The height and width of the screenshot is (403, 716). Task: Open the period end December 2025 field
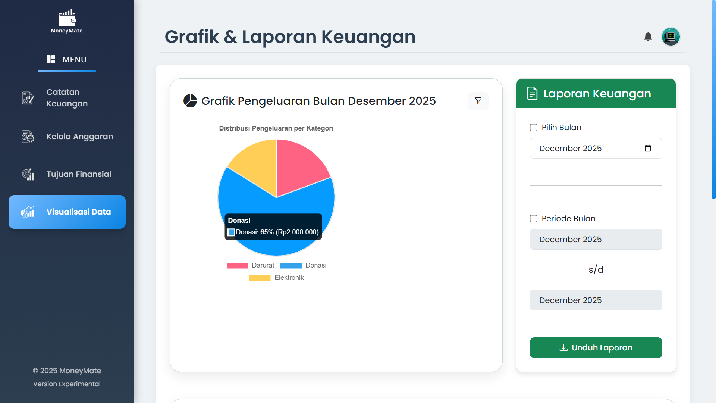click(x=596, y=300)
